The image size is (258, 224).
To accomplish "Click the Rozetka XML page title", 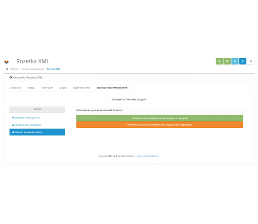I will (33, 61).
